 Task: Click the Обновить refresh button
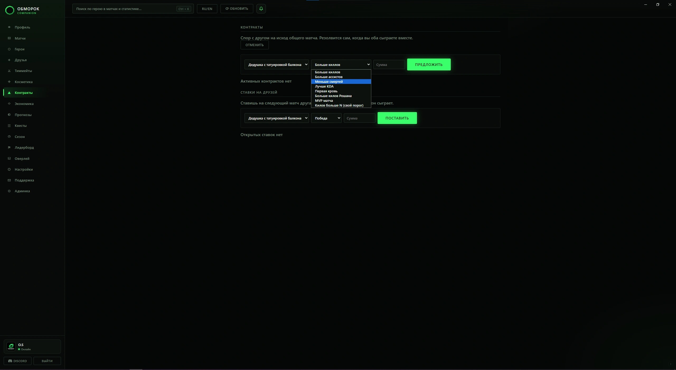click(237, 9)
